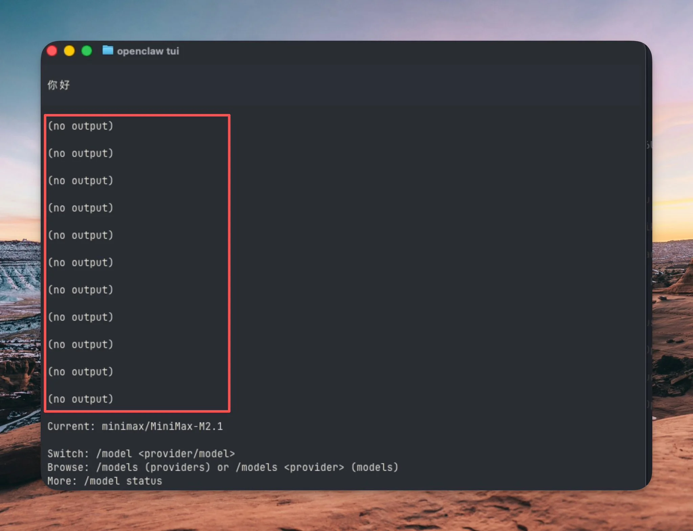Click the "(providers)" word in Browse line
This screenshot has height=531, width=693.
[177, 467]
